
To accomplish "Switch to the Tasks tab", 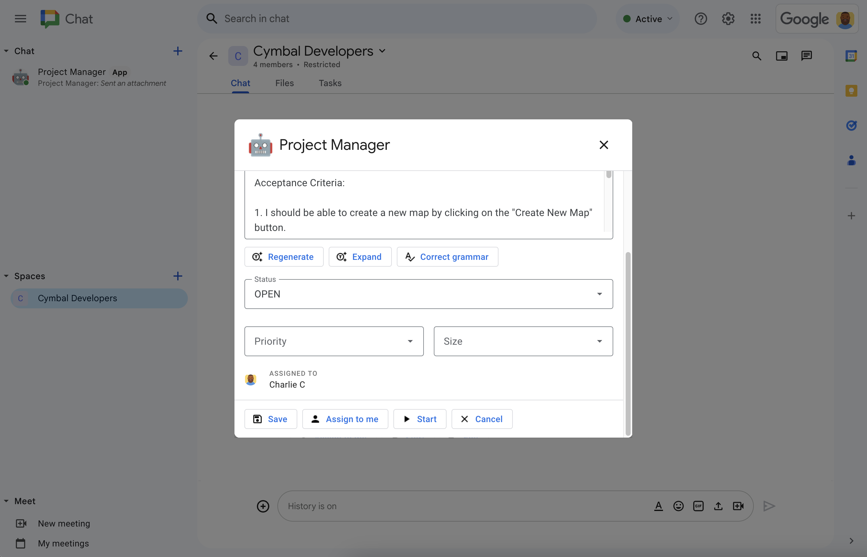I will [x=330, y=83].
